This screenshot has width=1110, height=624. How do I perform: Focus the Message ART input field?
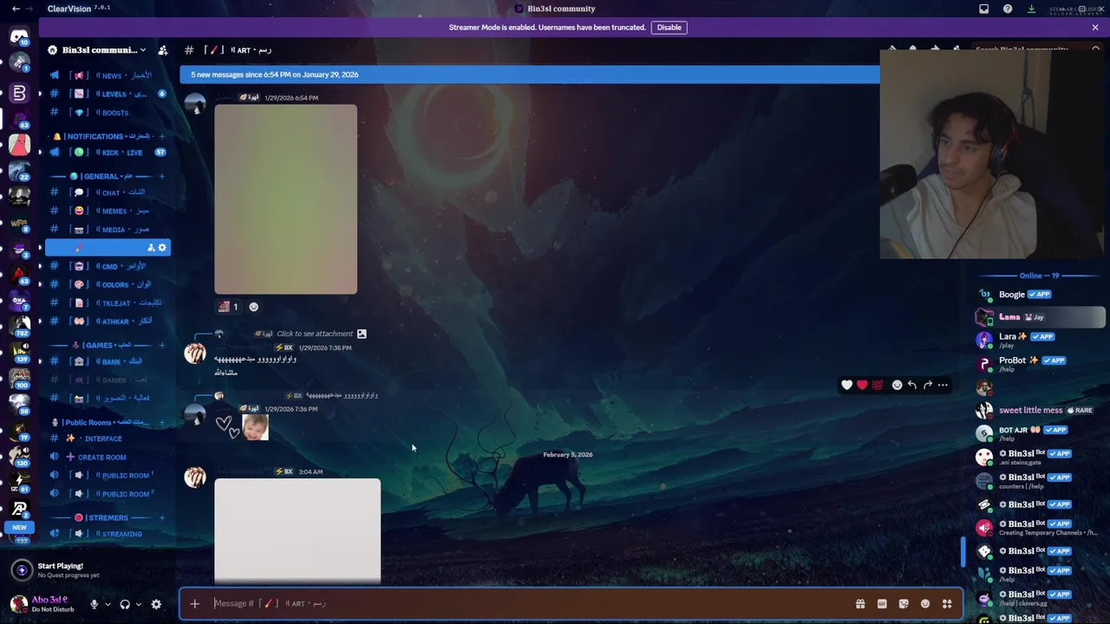coord(529,604)
